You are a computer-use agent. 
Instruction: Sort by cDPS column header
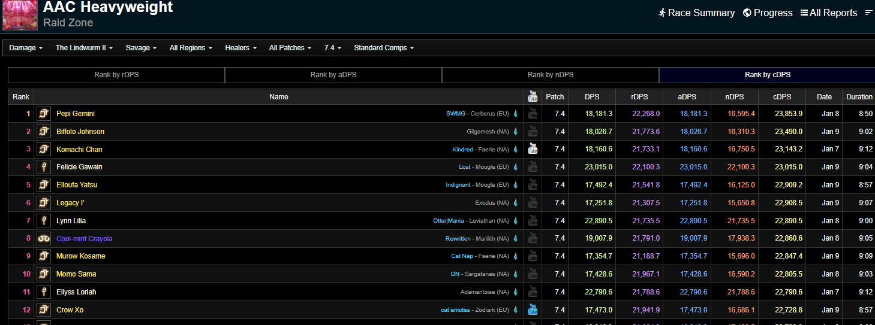pos(782,96)
